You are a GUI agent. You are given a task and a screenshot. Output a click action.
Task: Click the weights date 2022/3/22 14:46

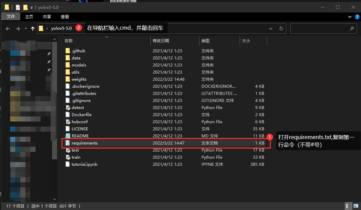pos(169,79)
